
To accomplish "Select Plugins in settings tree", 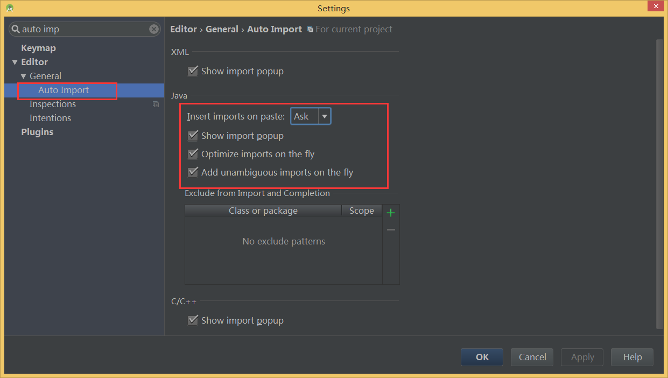I will click(37, 132).
